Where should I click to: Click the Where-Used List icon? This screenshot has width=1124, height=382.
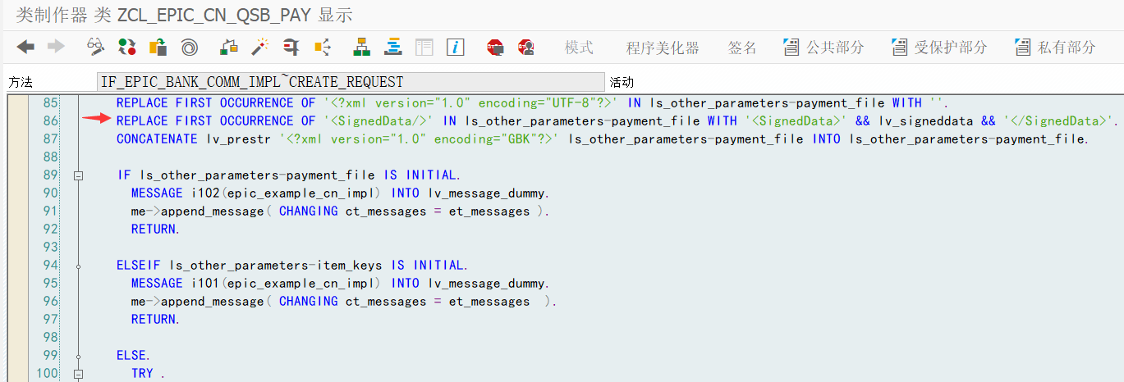point(291,48)
